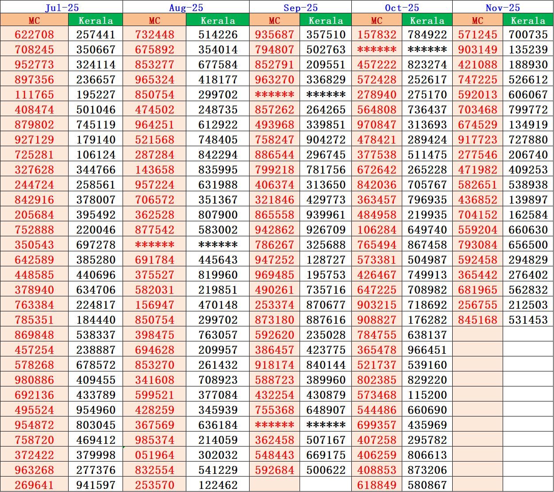Screen dimensions: 554x492
Task: Click cell containing 622708
Action: coord(34,34)
